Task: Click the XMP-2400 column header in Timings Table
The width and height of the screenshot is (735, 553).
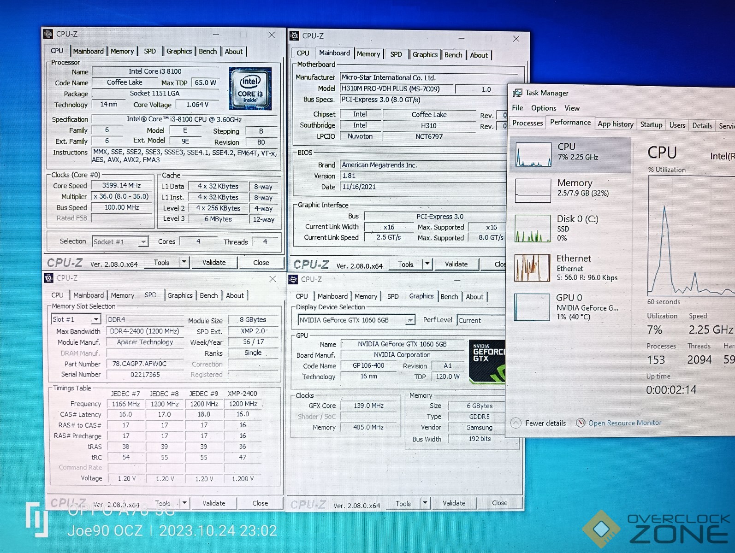Action: coord(243,394)
